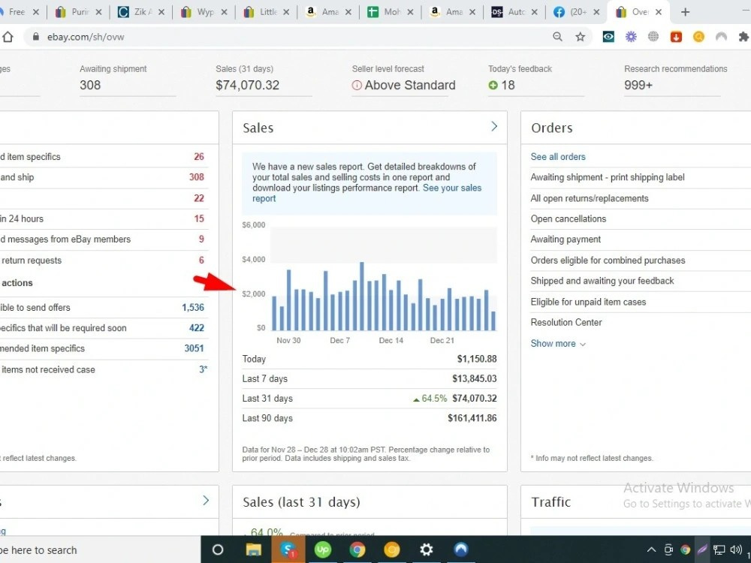
Task: Click the red download-arrow extension icon
Action: pos(676,37)
